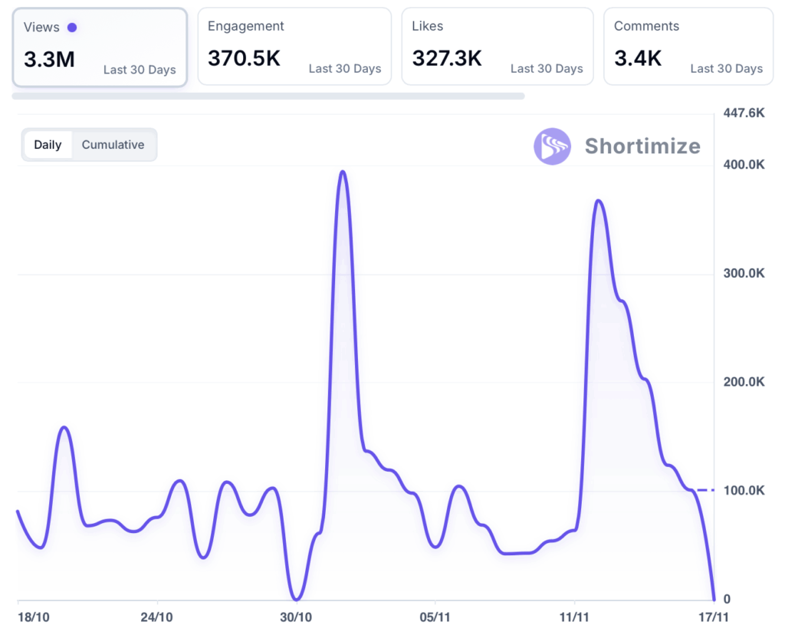
Task: Select the Likes metric card
Action: (x=498, y=46)
